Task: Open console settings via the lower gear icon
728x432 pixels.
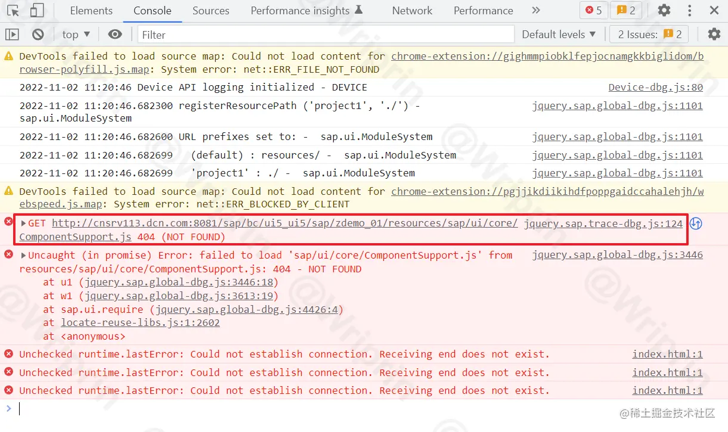Action: [x=714, y=34]
